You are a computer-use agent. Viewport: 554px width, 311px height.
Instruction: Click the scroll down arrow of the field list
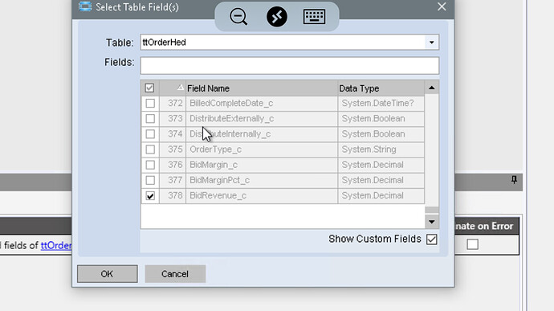coord(432,222)
